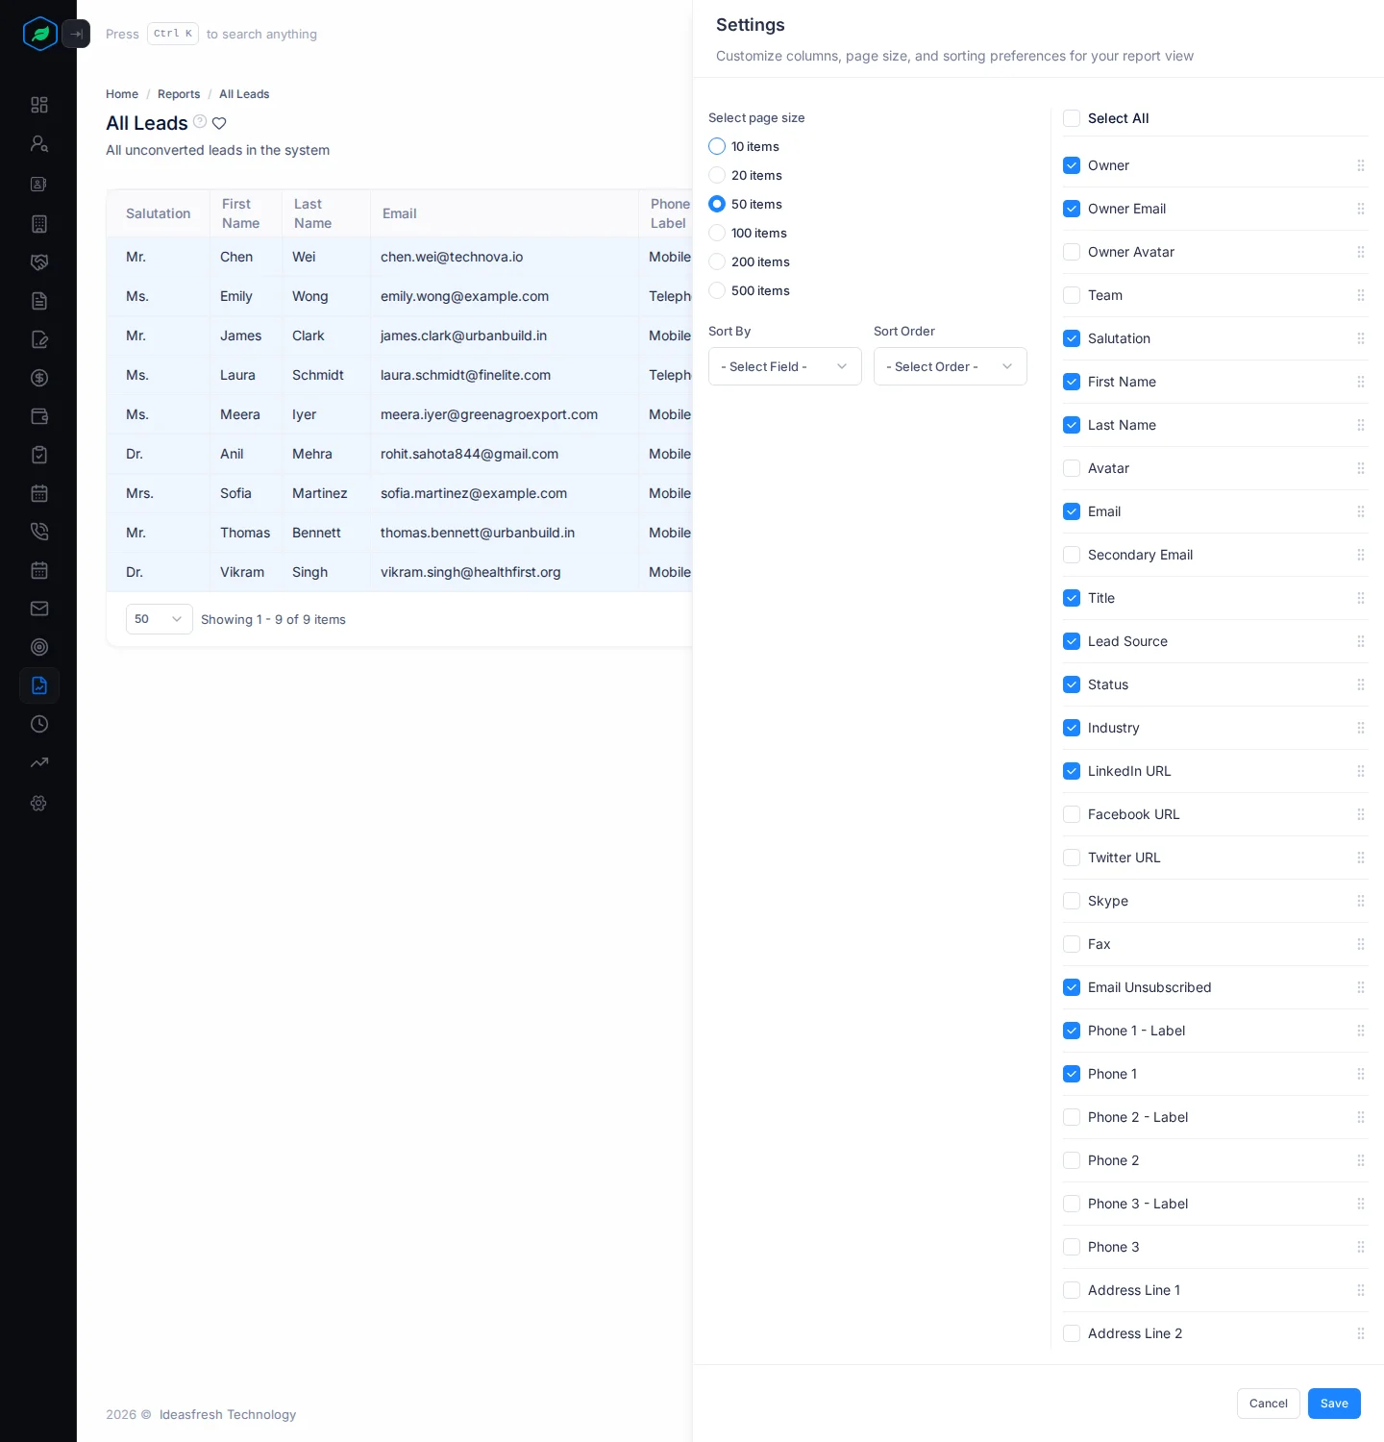The image size is (1384, 1442).
Task: Click the search anything field
Action: (211, 34)
